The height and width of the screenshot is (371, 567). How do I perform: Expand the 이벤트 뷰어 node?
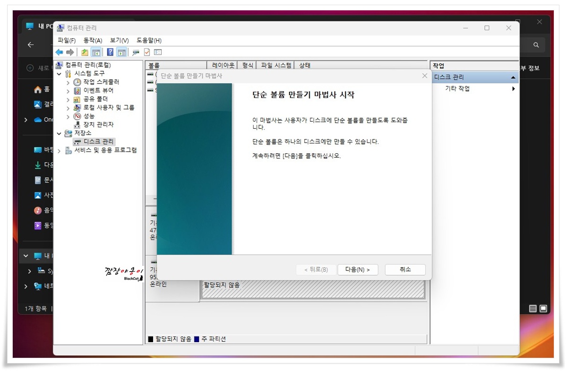tap(68, 91)
